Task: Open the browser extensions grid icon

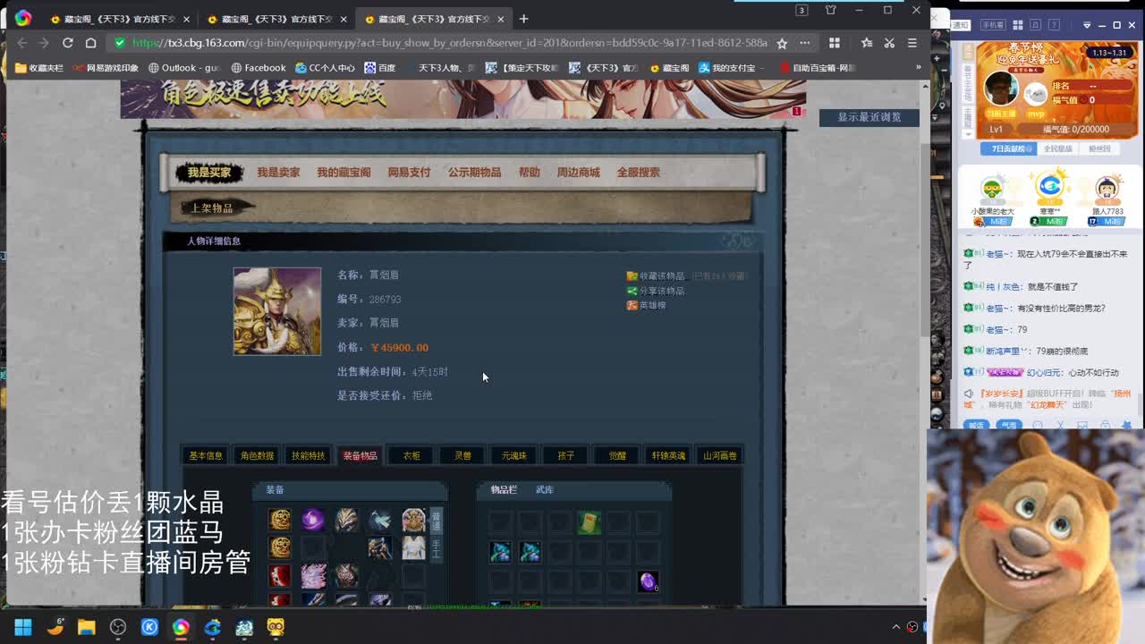Action: tap(835, 43)
